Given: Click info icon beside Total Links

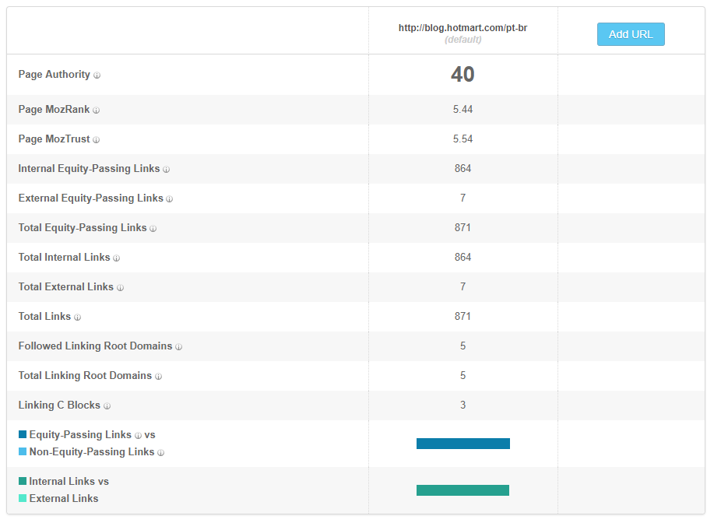Looking at the screenshot, I should [x=77, y=318].
